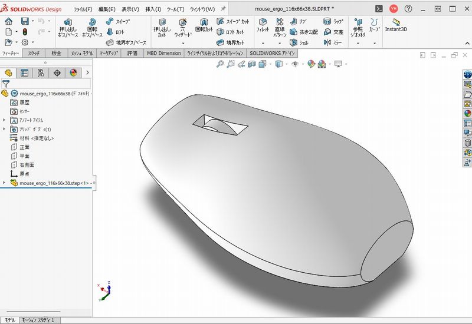Switch to the Sketch (スケッチ) tab
Image resolution: width=472 pixels, height=324 pixels.
tap(34, 53)
